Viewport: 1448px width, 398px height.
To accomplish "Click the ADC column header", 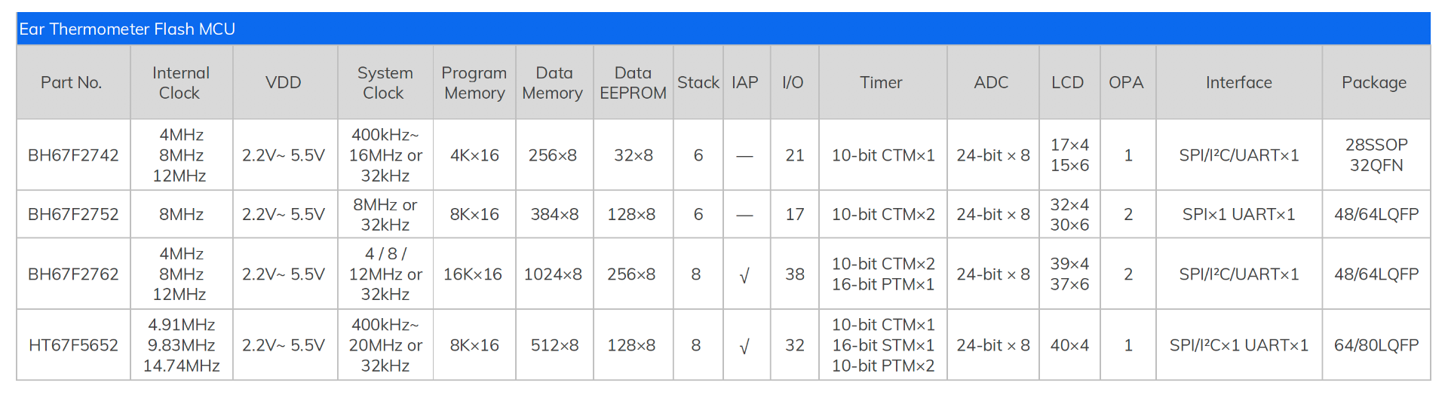I will pos(992,82).
